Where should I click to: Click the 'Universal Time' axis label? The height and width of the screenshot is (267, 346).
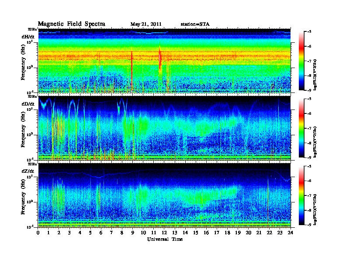(165, 239)
